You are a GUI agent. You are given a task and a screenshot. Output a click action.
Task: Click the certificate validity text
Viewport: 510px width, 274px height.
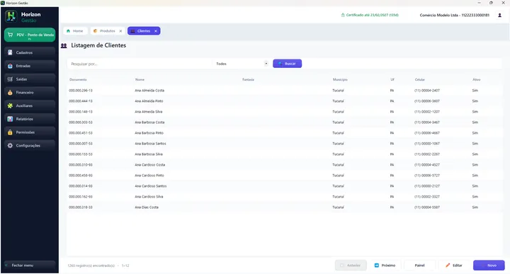[372, 15]
